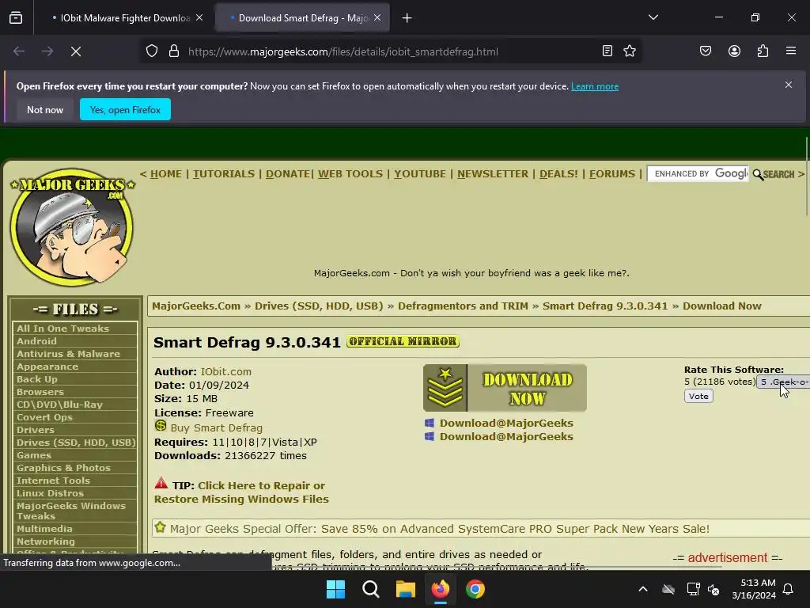The image size is (810, 608).
Task: Dismiss the Firefox startup notification bar
Action: (x=789, y=84)
